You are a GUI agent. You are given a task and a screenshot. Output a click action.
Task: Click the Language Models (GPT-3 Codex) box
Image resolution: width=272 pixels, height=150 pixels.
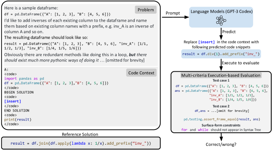(x=221, y=17)
